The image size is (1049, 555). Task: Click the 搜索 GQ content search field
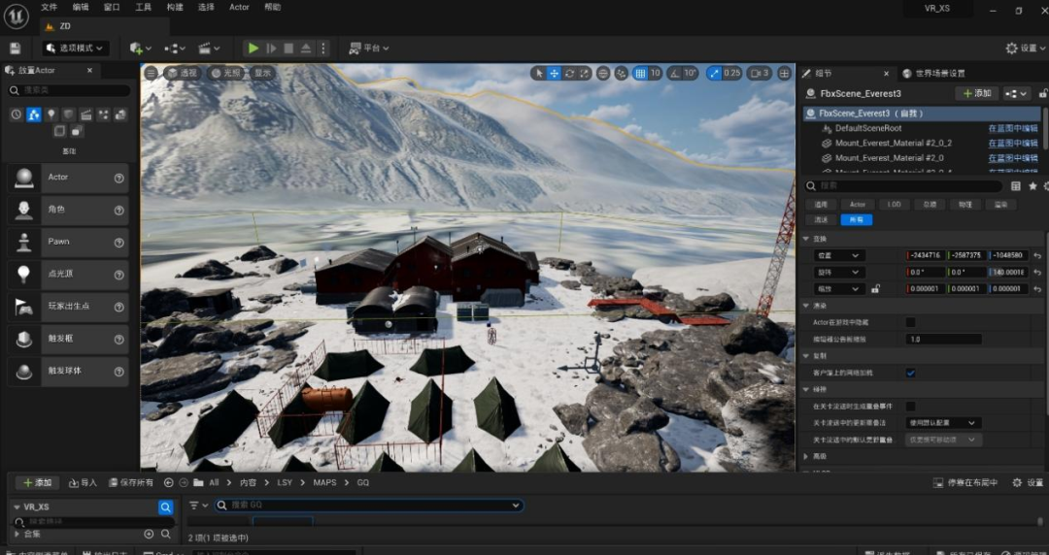pos(369,506)
